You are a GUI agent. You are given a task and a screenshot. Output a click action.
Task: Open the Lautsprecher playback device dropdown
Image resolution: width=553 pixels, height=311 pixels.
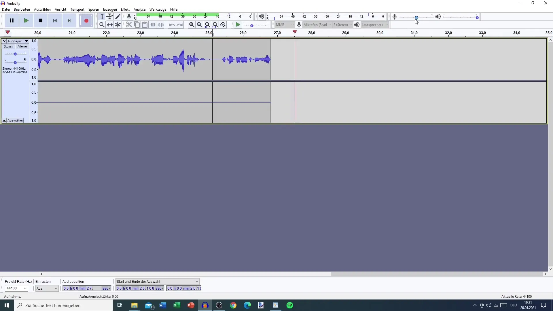(x=375, y=25)
